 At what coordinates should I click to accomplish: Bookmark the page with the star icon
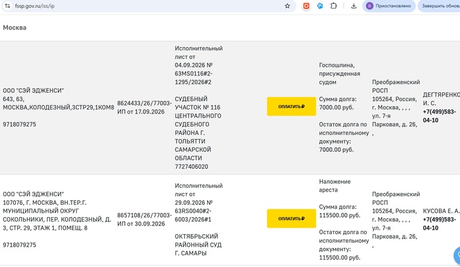(x=287, y=6)
